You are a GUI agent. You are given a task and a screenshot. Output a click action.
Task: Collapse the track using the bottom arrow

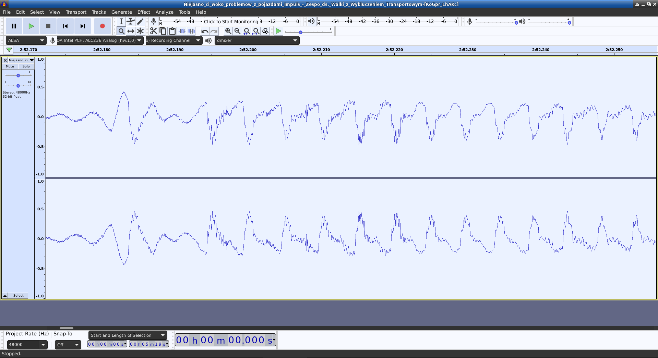coord(5,296)
